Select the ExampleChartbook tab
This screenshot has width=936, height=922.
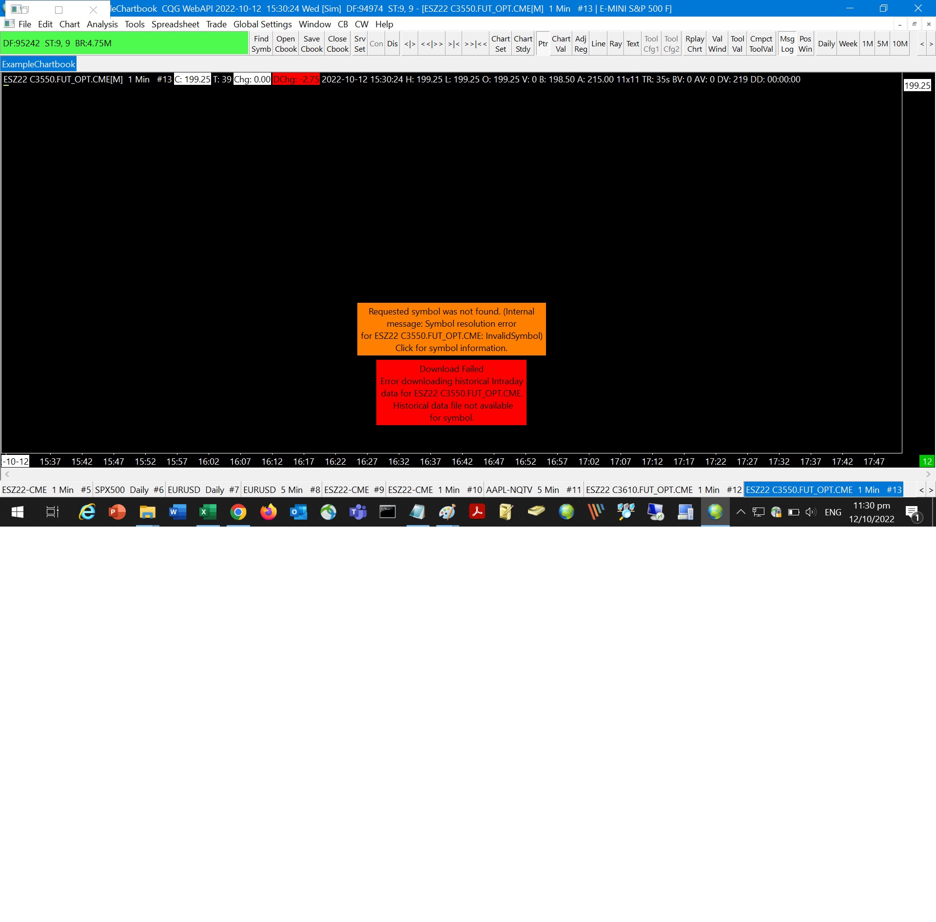[x=39, y=64]
